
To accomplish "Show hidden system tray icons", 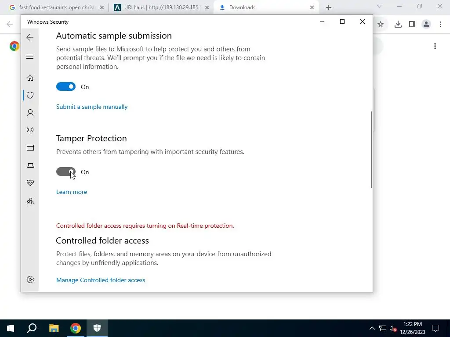I will click(372, 328).
